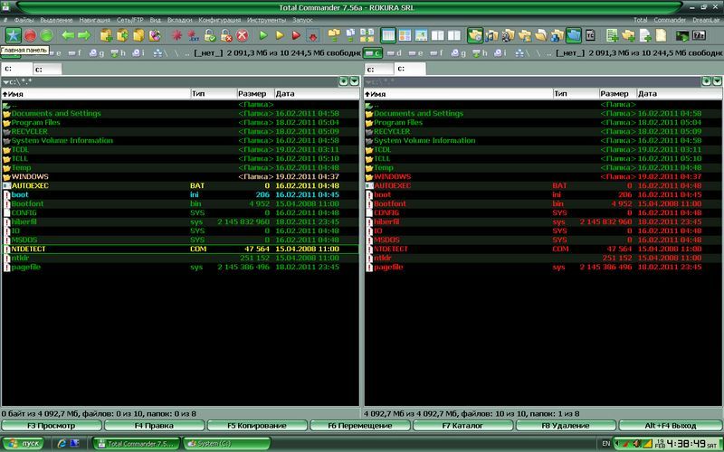Open right panel directory history dropdown arrow

[716, 81]
